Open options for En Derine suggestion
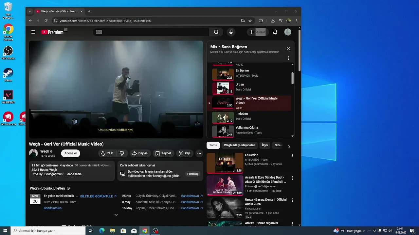419x235 pixels. click(x=293, y=156)
